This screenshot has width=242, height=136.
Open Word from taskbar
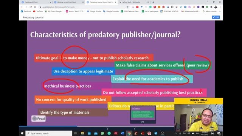tap(123, 133)
